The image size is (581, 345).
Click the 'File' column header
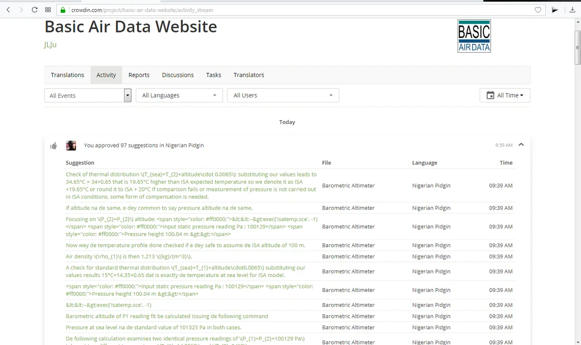[x=326, y=163]
